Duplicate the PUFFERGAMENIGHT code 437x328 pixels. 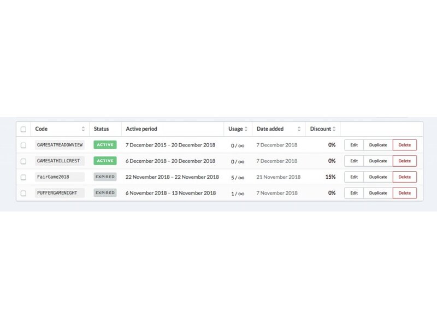(378, 193)
